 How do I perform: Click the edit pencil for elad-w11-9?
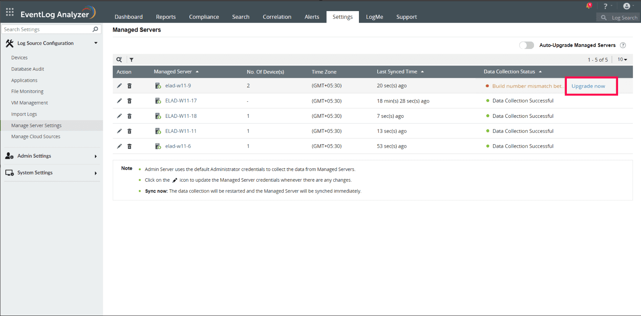119,86
